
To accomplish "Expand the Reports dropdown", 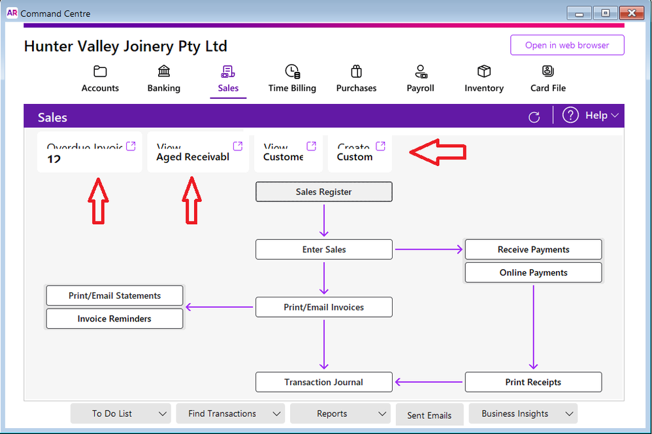I will [382, 414].
